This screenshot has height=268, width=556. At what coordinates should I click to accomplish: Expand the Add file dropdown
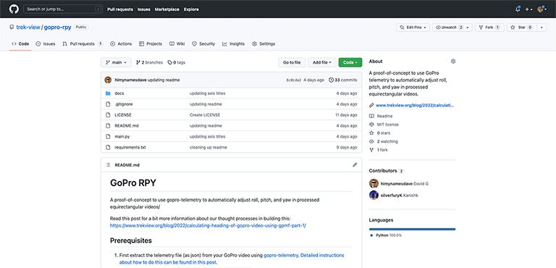click(x=322, y=62)
